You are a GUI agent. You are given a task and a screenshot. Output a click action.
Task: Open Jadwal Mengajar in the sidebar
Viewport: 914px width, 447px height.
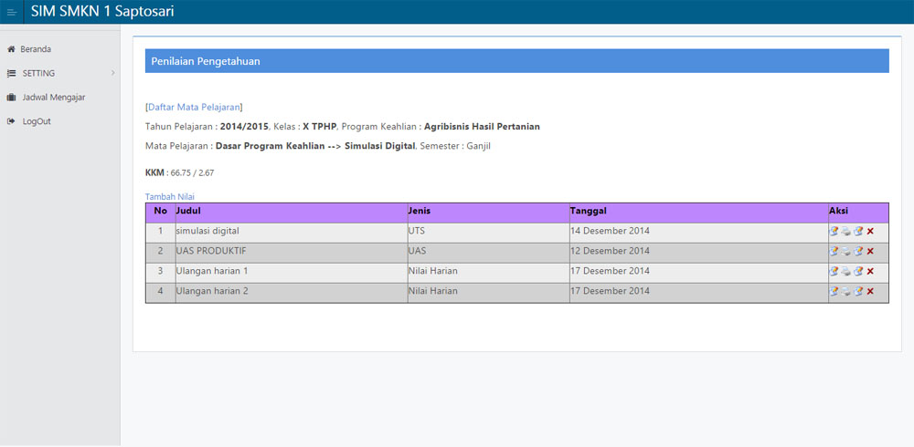tap(53, 97)
